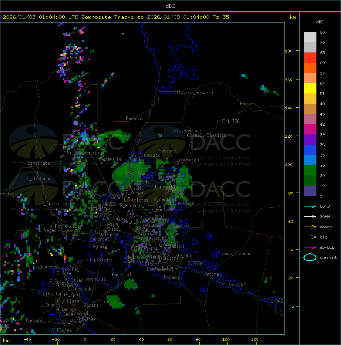The width and height of the screenshot is (341, 345).
Task: Click the yellow eburn arrow legend icon
Action: tap(310, 227)
